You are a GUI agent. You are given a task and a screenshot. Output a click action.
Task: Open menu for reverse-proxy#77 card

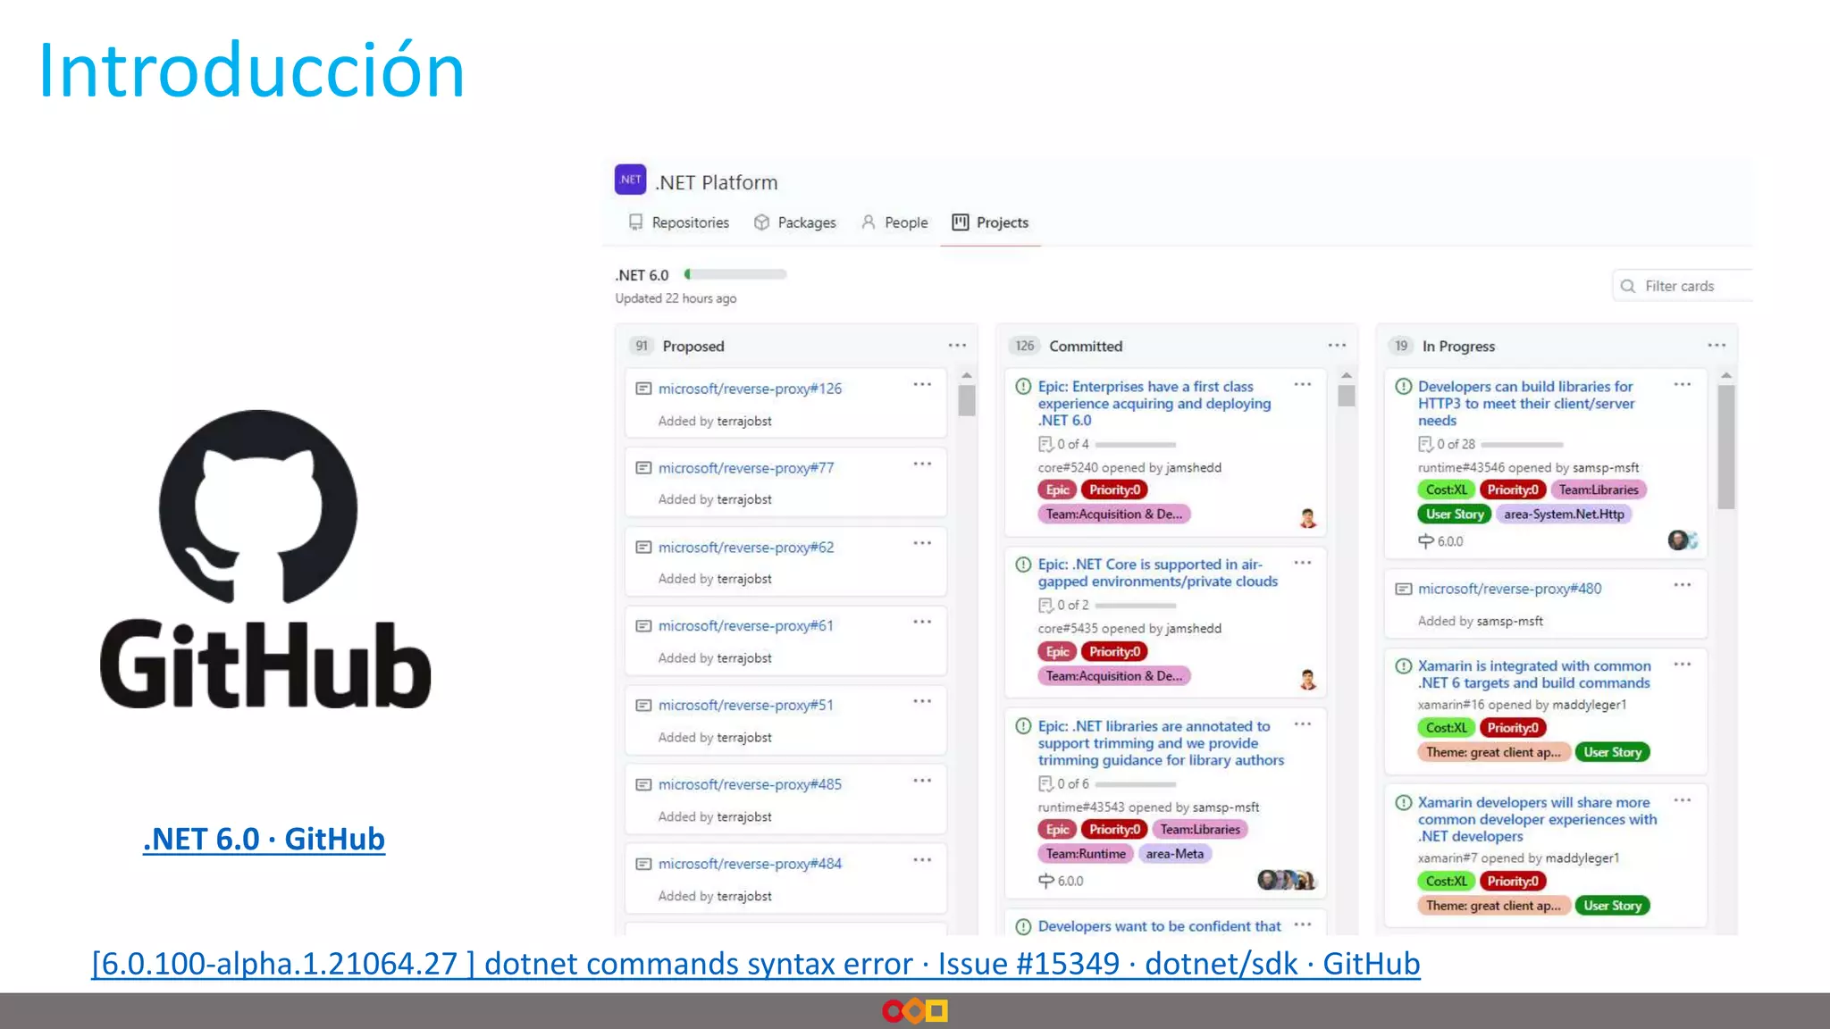point(922,464)
